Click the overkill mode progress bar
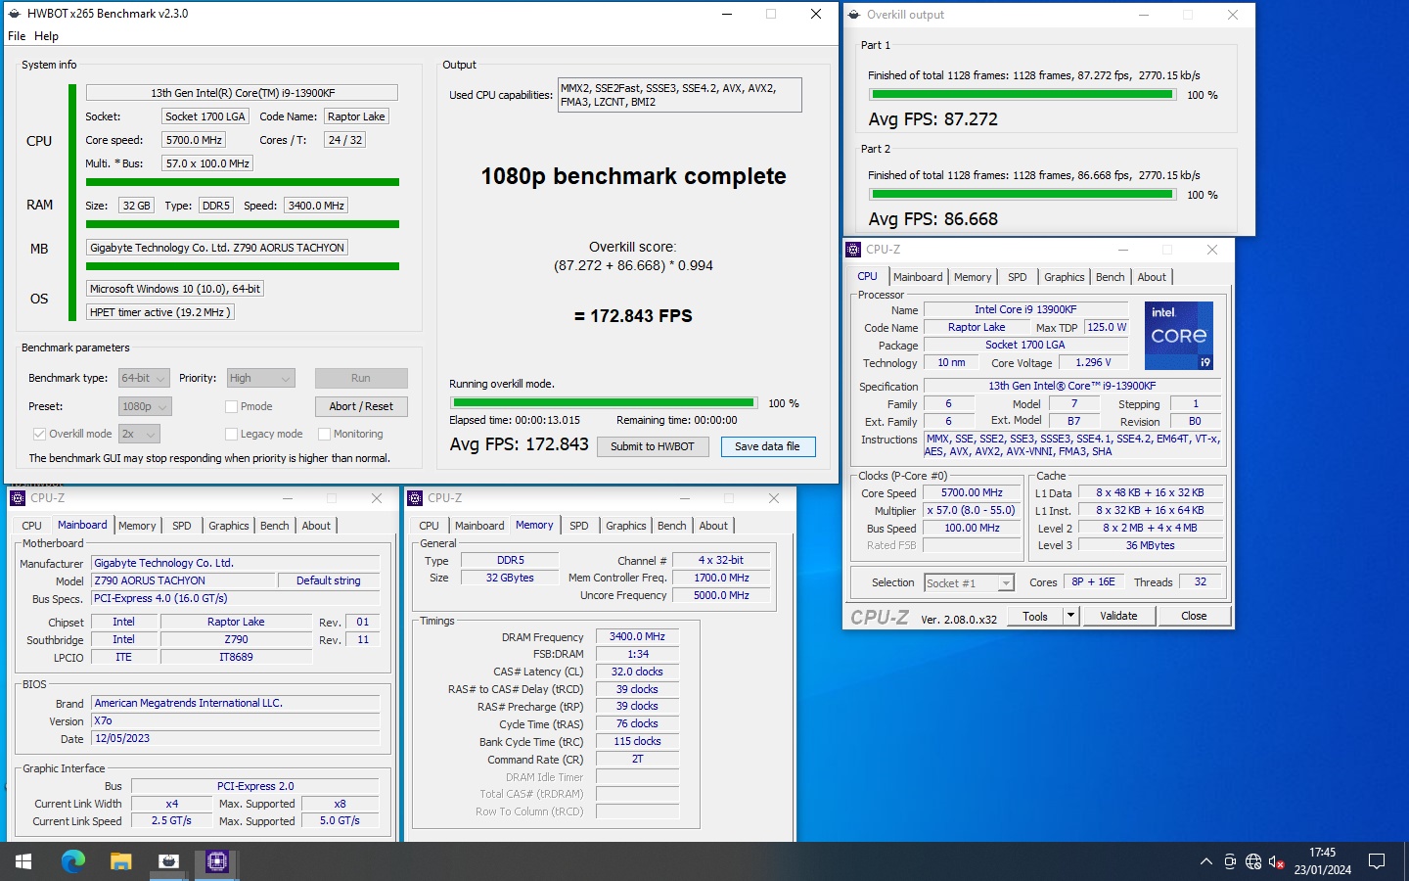 (x=604, y=402)
